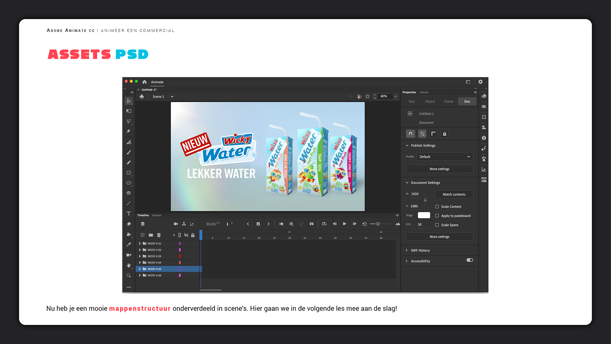Pick the Eyedropper tool
The image size is (611, 344).
[129, 245]
